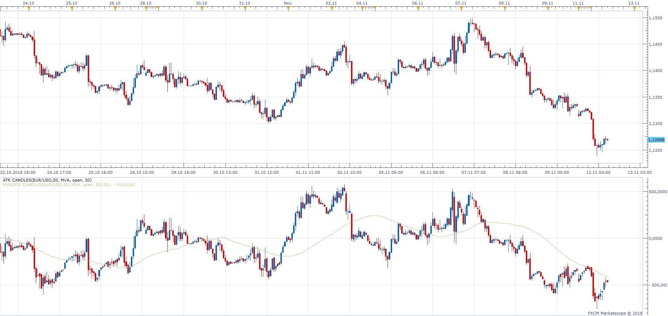Click the ATR CANDLES(EUR/USD,50, MVA, open, 50) label
668x316 pixels.
tap(47, 180)
